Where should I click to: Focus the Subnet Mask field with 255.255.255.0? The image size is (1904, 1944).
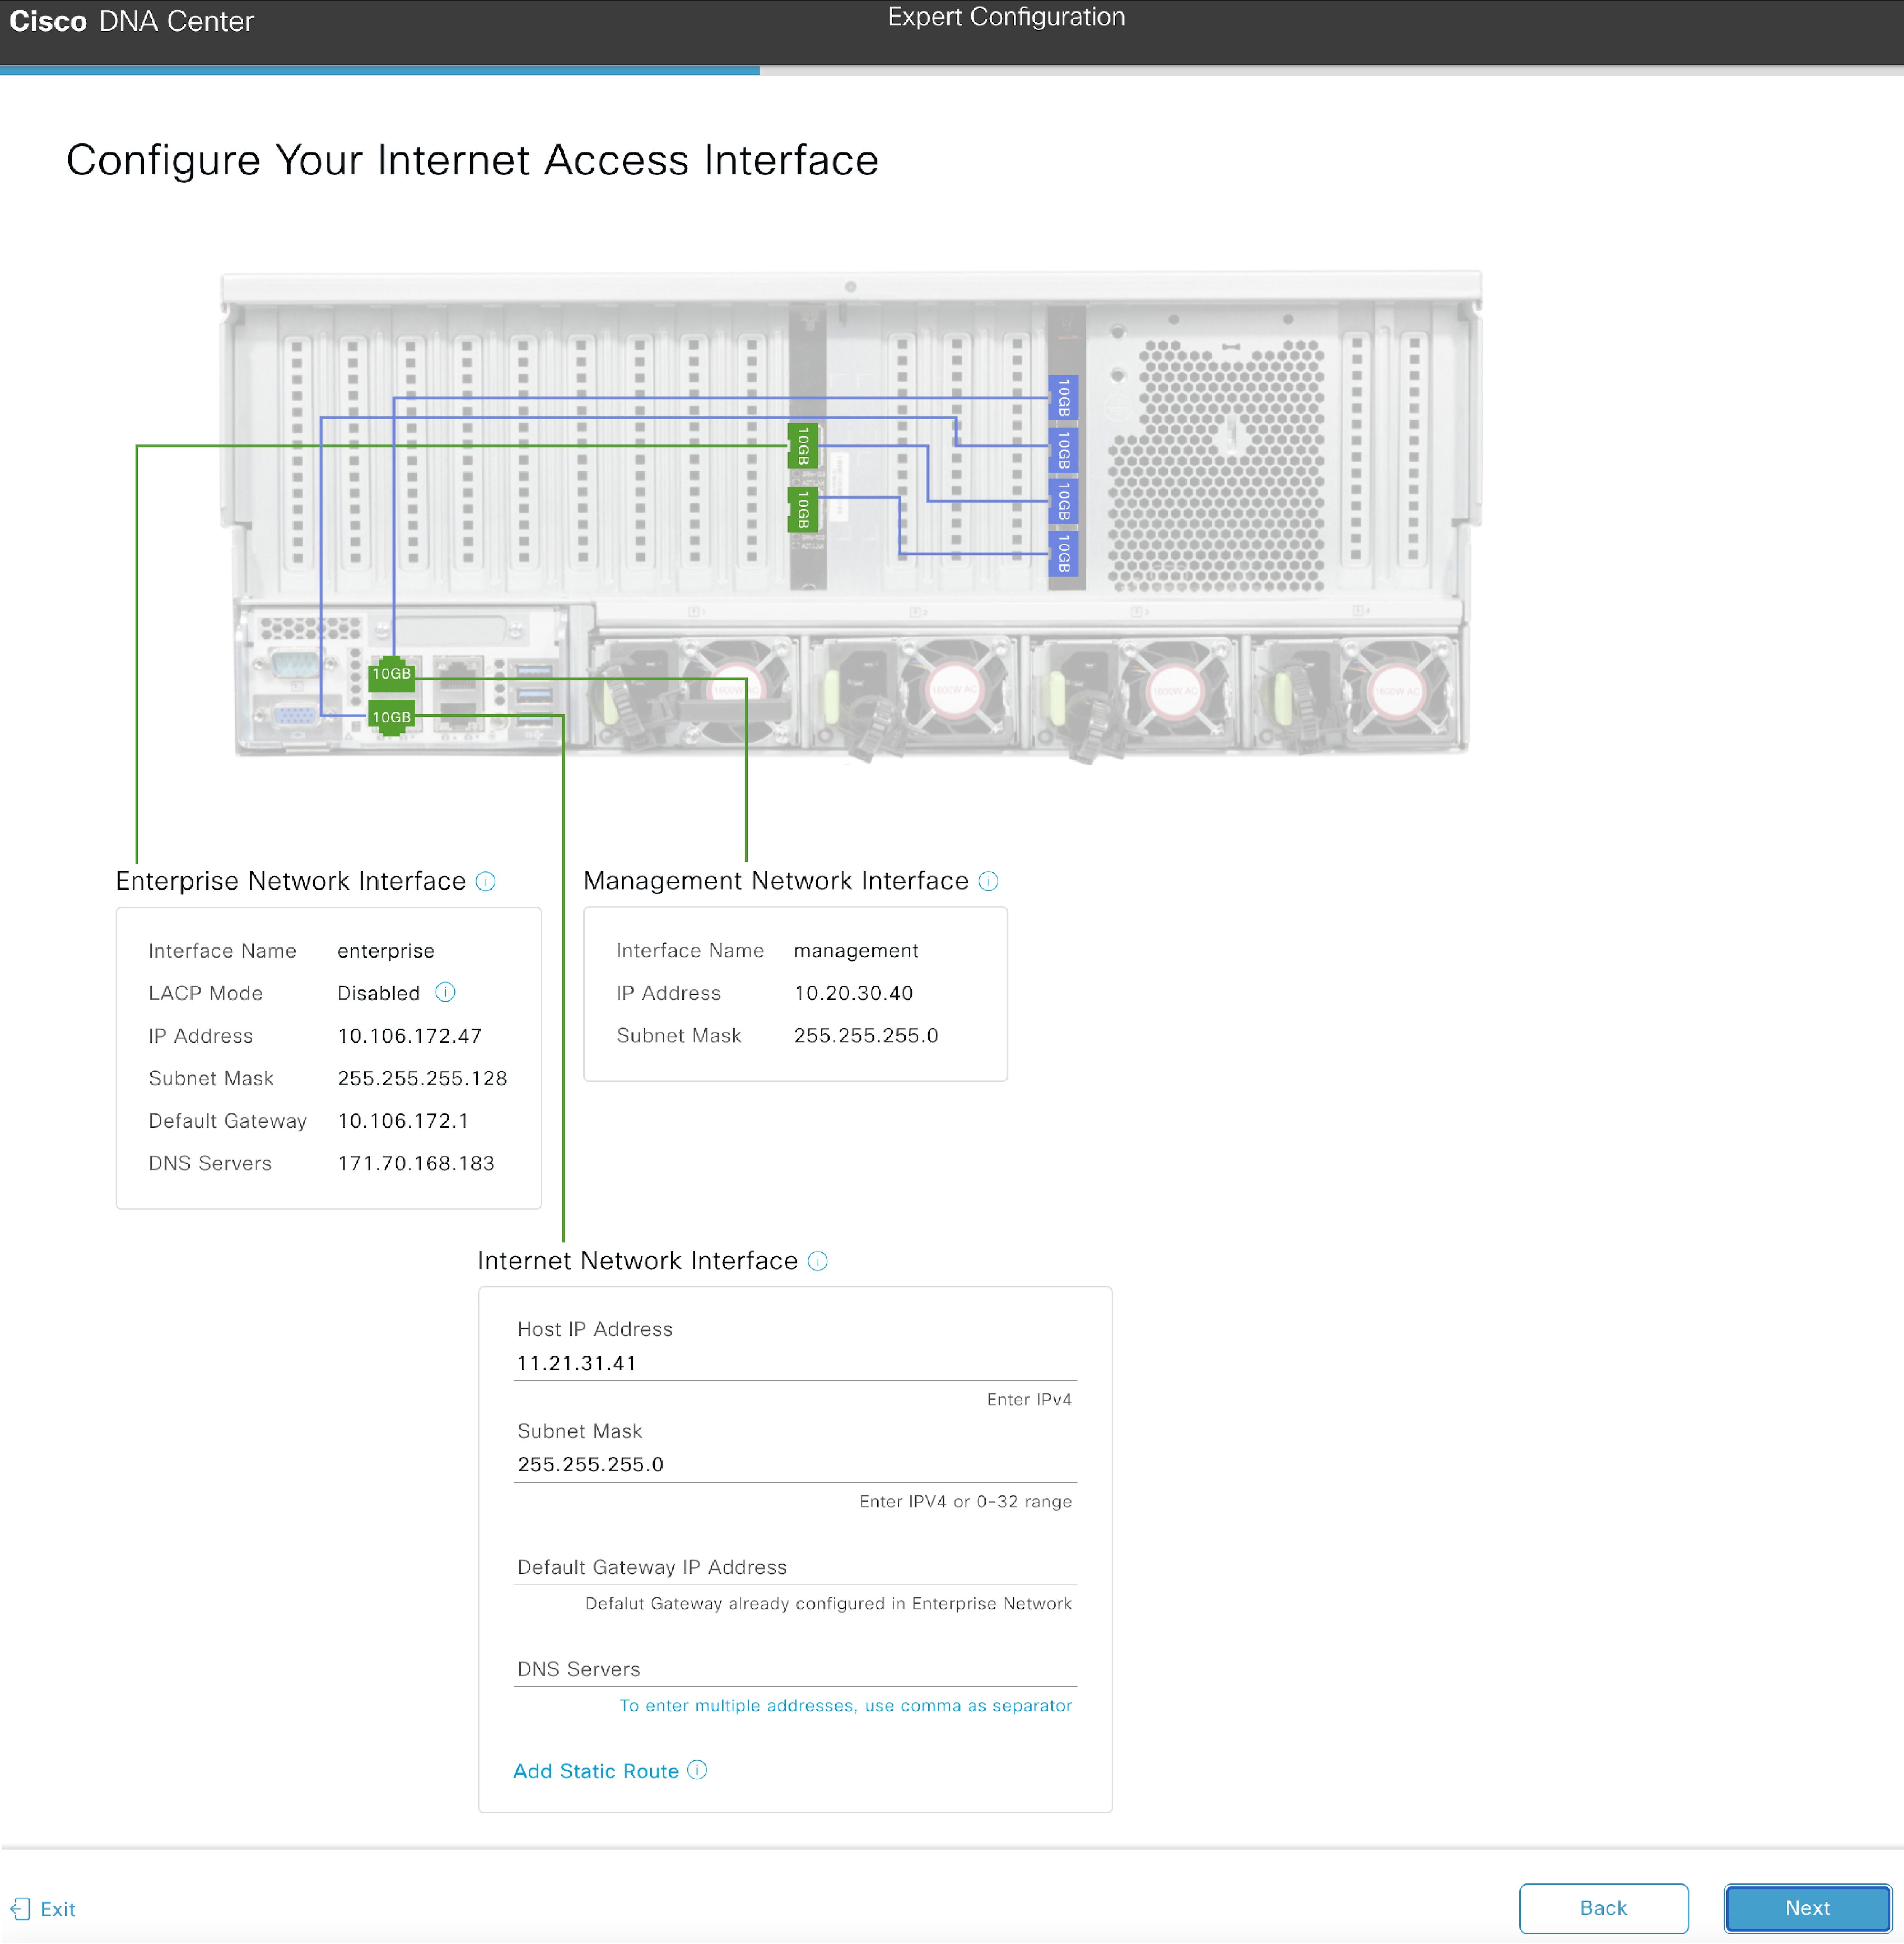click(x=795, y=1464)
